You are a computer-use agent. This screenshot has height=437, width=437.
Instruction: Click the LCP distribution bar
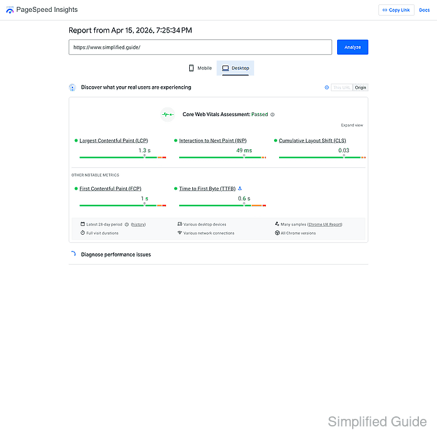pyautogui.click(x=123, y=157)
